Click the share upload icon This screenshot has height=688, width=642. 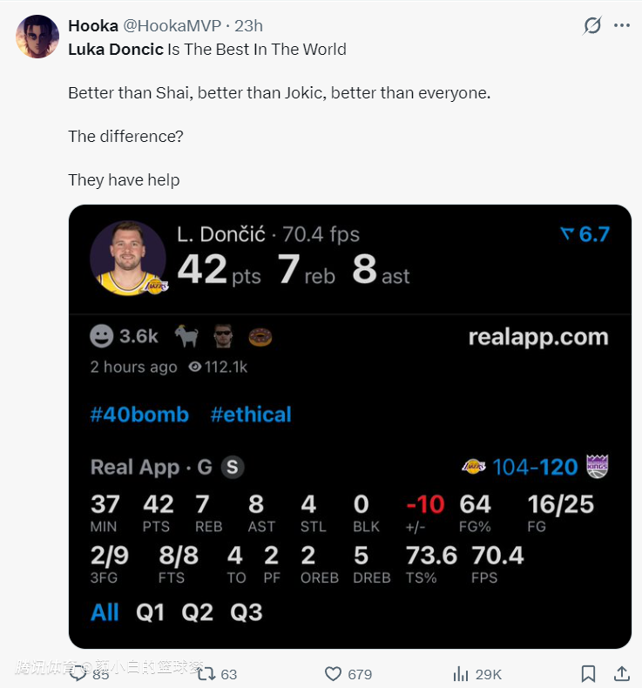coord(622,673)
